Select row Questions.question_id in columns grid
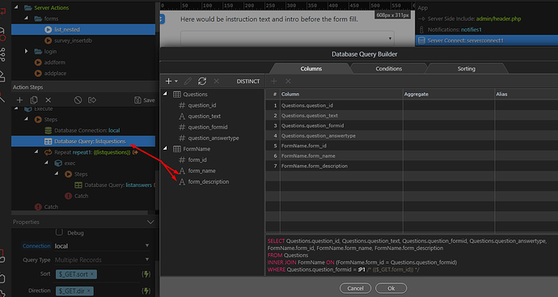 point(412,105)
